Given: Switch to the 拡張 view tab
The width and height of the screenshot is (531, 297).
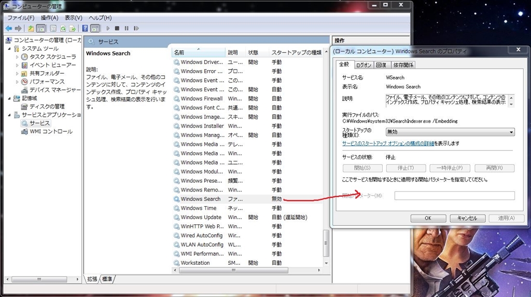Looking at the screenshot, I should click(92, 279).
